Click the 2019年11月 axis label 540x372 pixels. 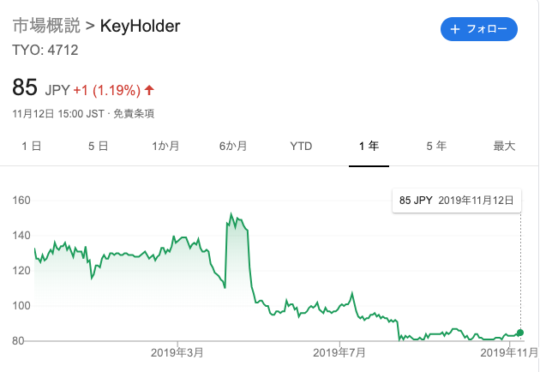[509, 352]
